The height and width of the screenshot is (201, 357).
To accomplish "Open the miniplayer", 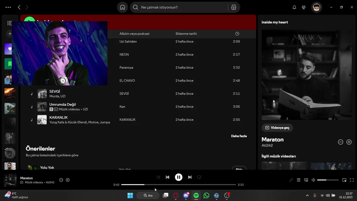I will click(344, 180).
